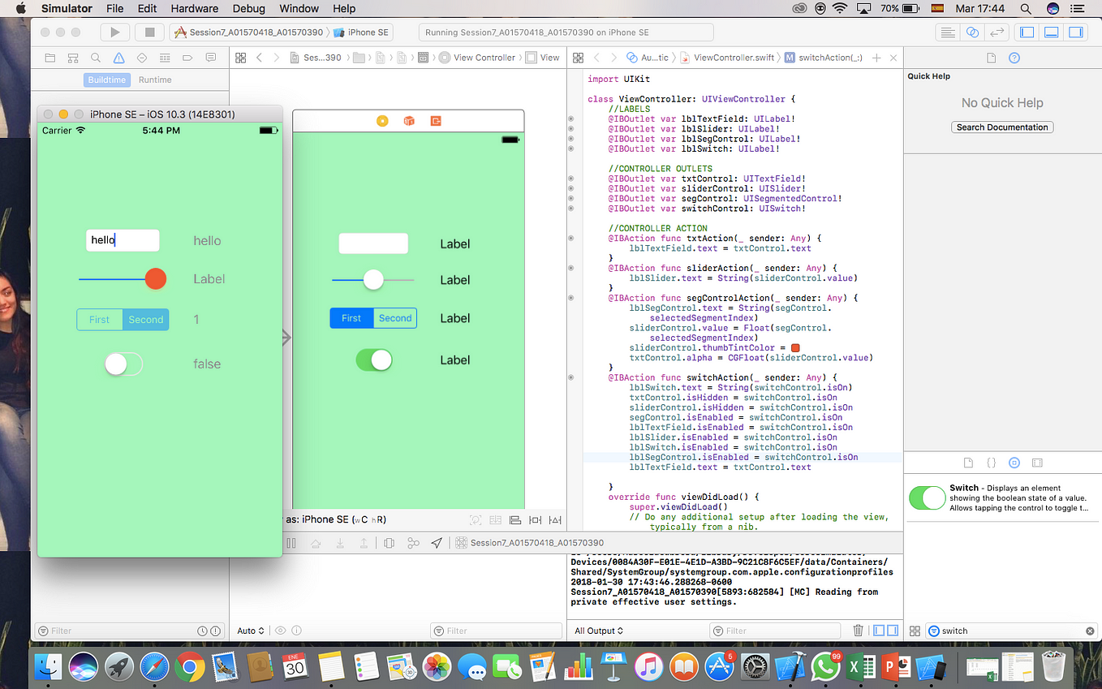The width and height of the screenshot is (1102, 689).
Task: Hide the Navigator panel toggle
Action: point(1027,32)
